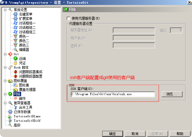The image size is (192, 137).
Task: Select the 凭证 lock icon
Action: tap(16, 63)
